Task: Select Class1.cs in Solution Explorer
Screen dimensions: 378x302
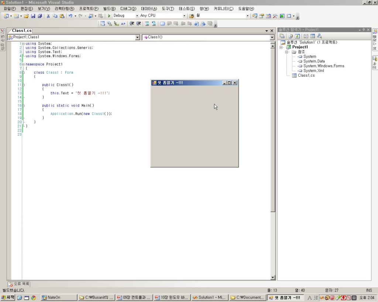Action: coord(306,75)
